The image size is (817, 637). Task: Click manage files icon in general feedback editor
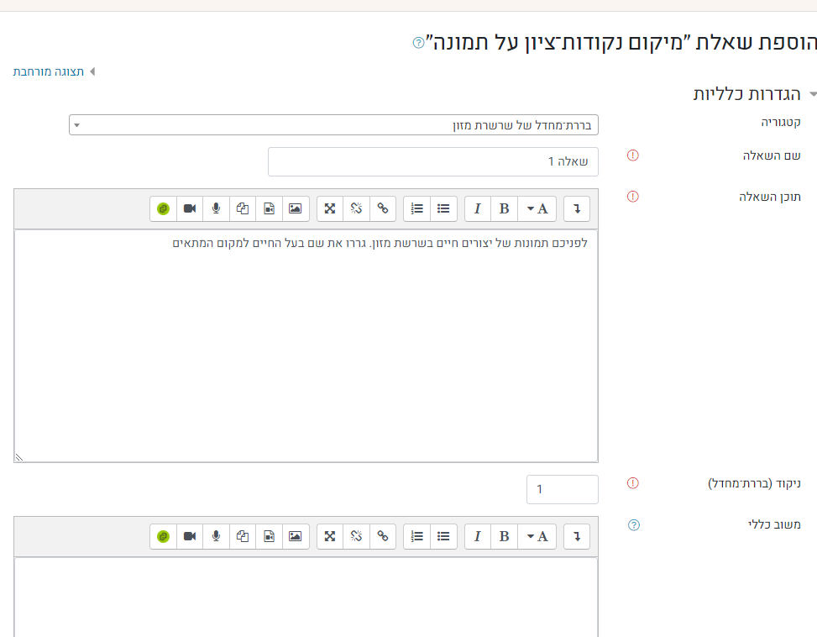pos(242,536)
